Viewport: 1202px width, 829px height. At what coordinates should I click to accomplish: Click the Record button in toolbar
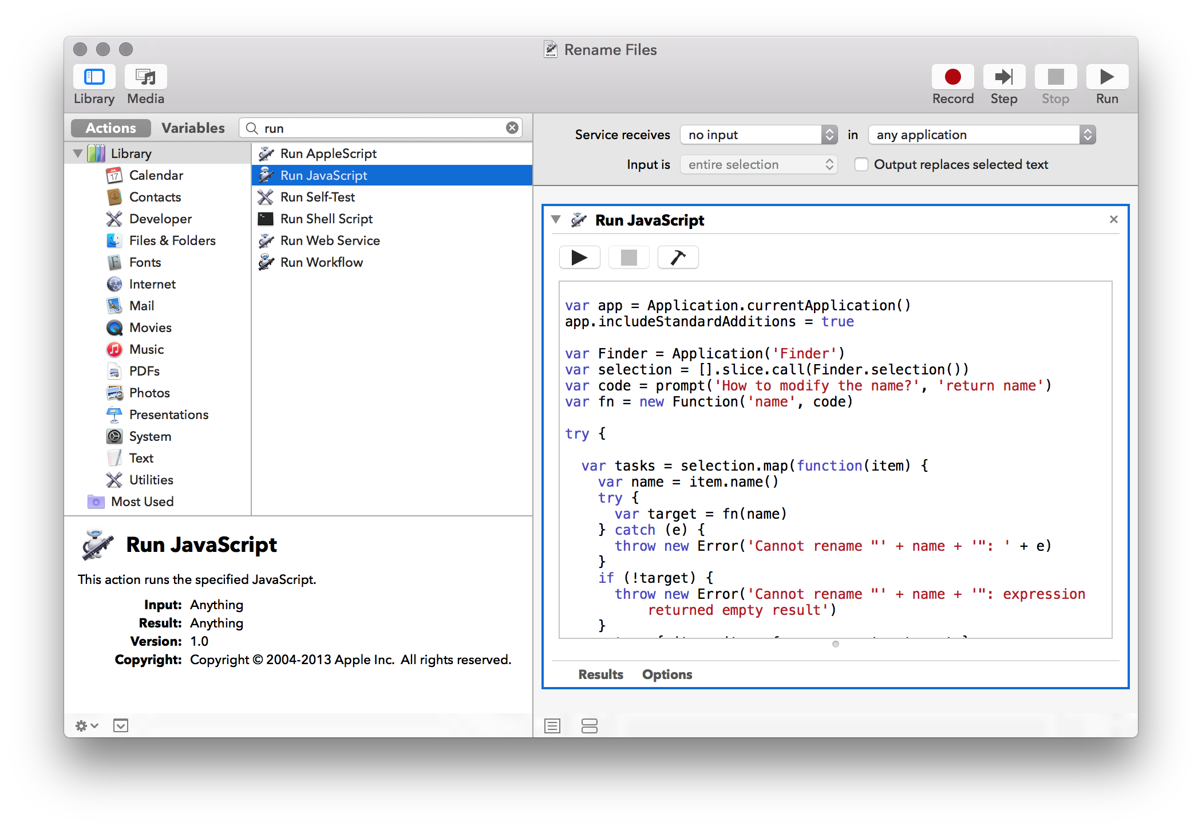[x=952, y=77]
